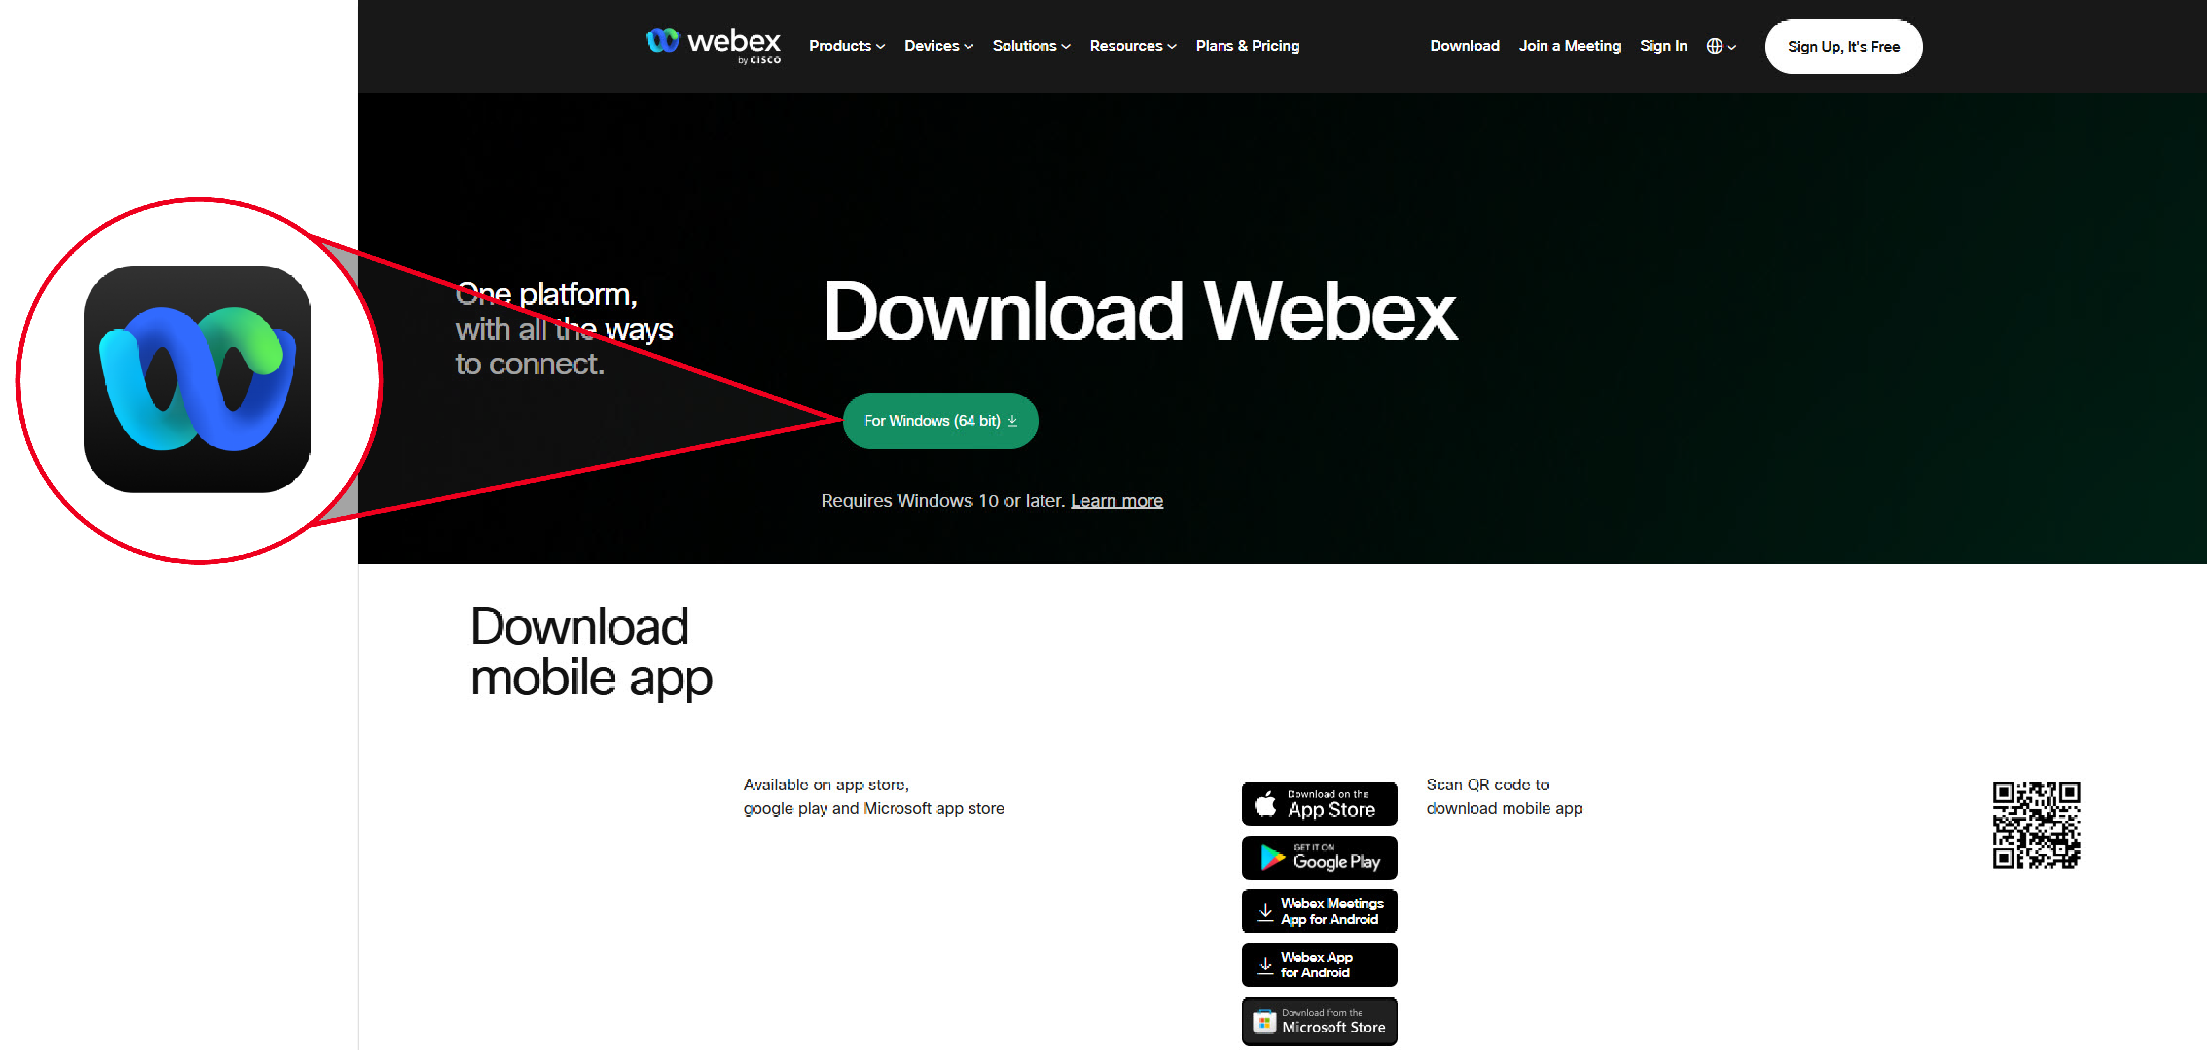Click Join a Meeting link

pos(1569,46)
